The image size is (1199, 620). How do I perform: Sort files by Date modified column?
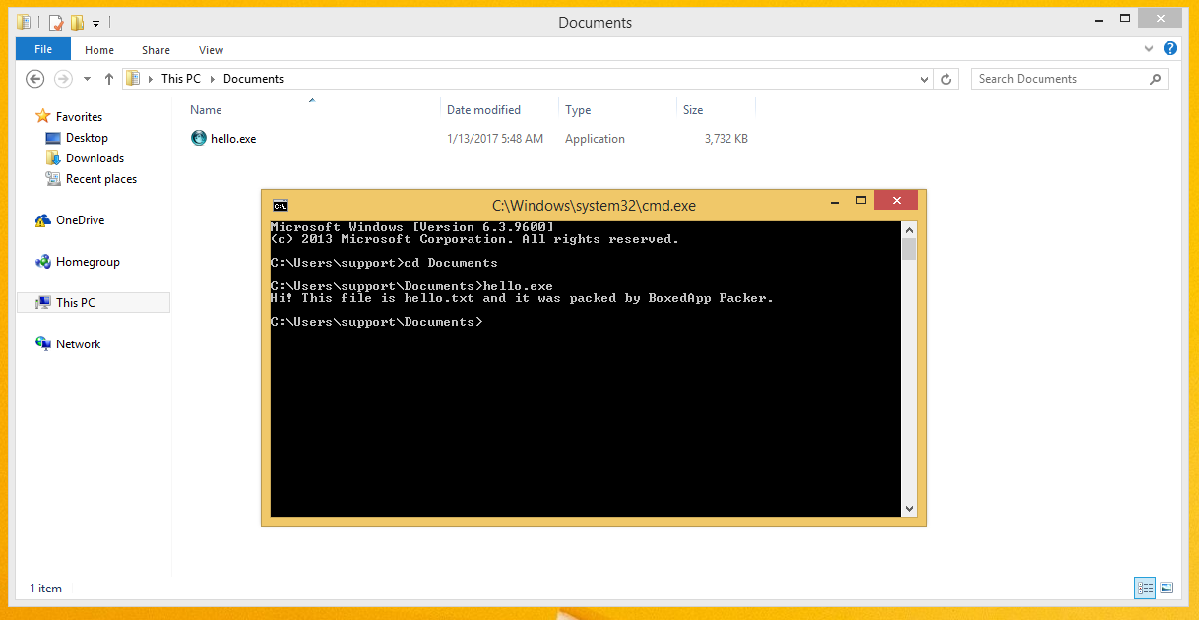pyautogui.click(x=483, y=110)
